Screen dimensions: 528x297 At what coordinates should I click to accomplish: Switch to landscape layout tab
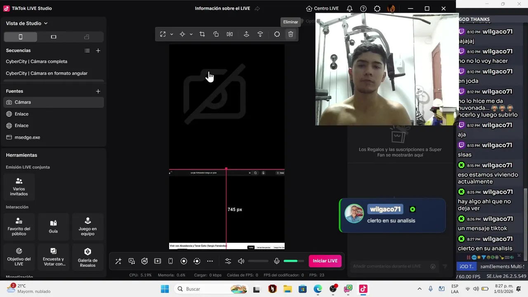coord(53,37)
